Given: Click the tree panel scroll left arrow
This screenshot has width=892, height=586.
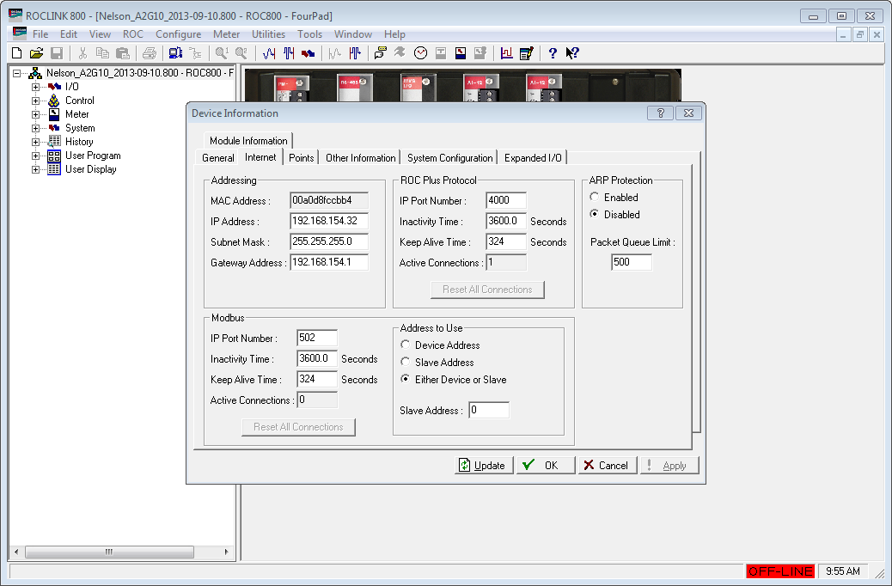Looking at the screenshot, I should tap(16, 552).
